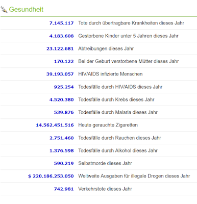
Task: Open 'Abtreibungen dieses Jahr' entry
Action: (x=106, y=48)
